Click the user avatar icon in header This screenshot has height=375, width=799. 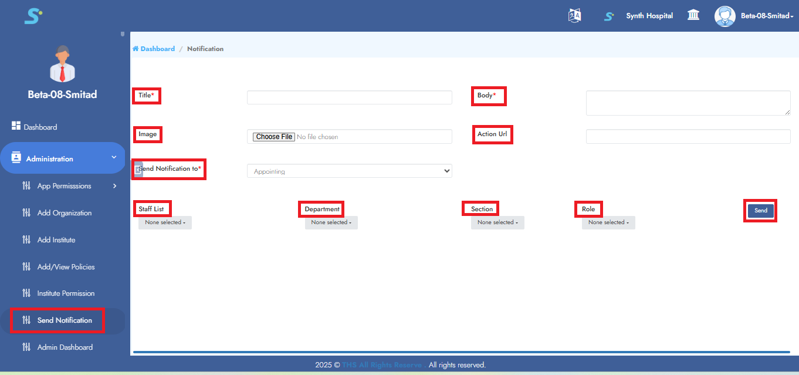(x=724, y=16)
